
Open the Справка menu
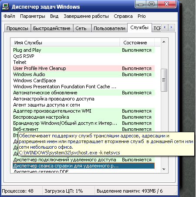click(x=123, y=16)
